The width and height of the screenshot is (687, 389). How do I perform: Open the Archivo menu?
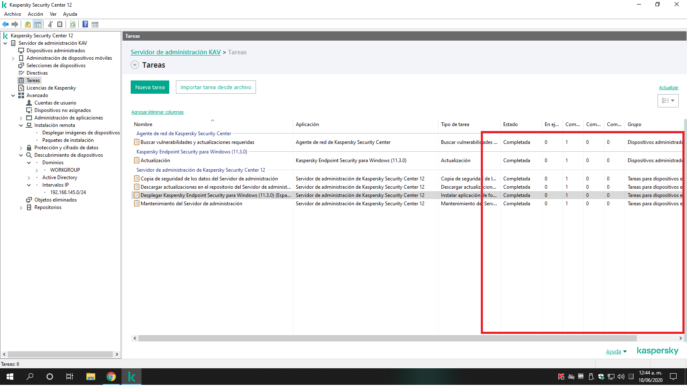[x=12, y=14]
